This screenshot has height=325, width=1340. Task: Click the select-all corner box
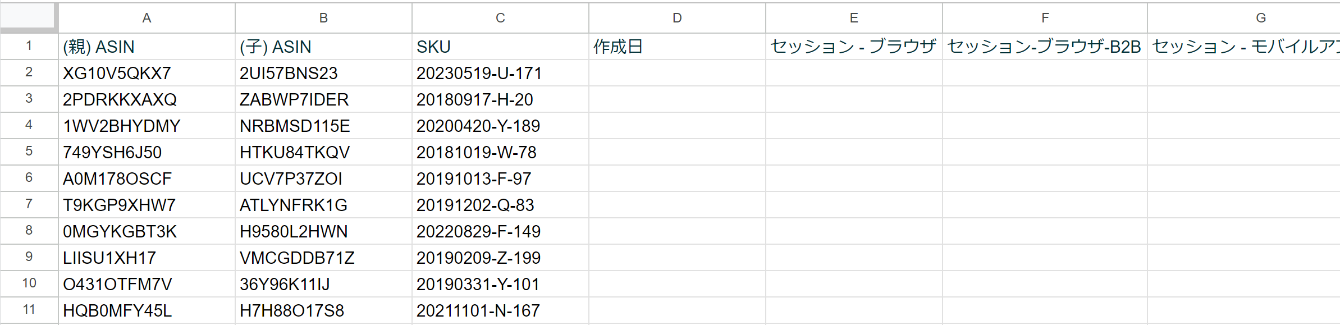point(28,17)
